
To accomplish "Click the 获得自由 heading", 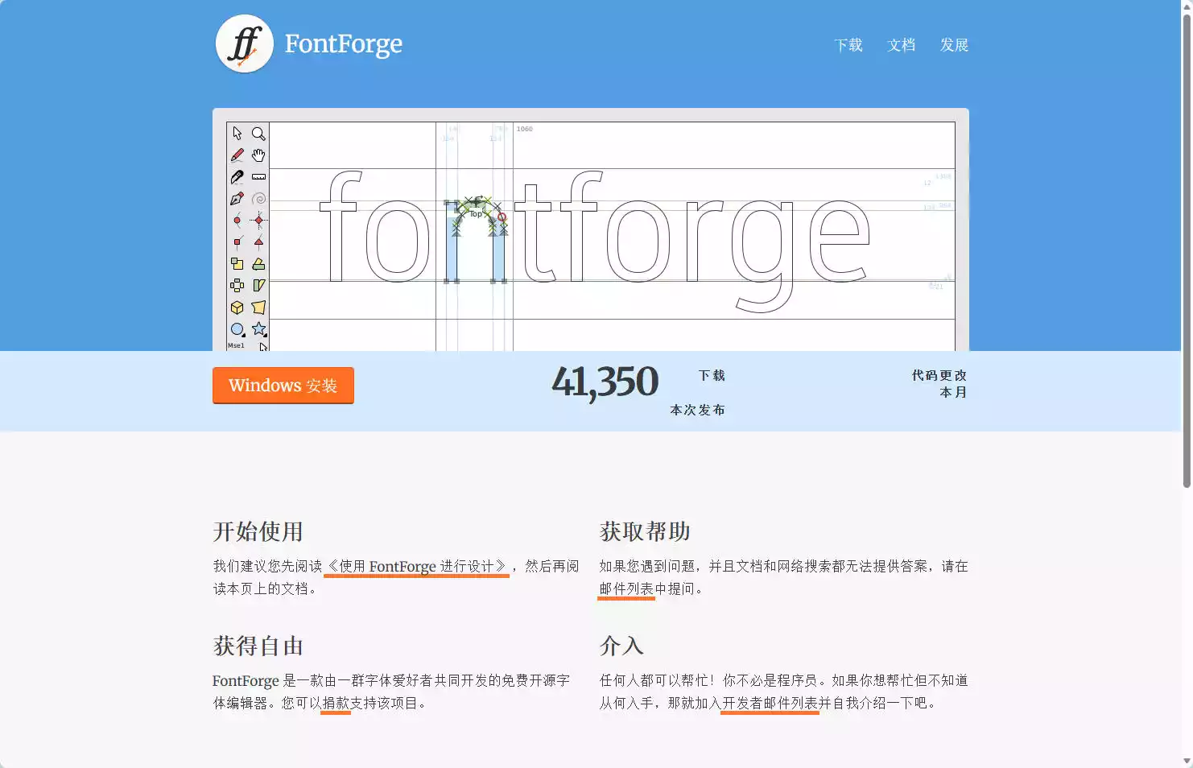I will (x=258, y=646).
